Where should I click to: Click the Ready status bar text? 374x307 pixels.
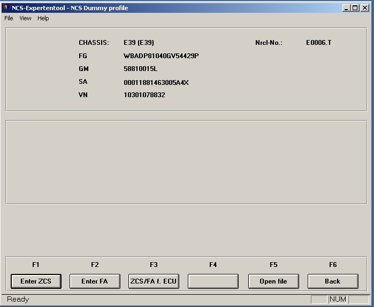(18, 299)
